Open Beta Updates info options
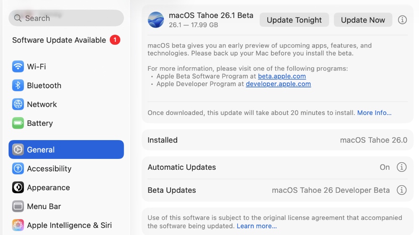This screenshot has width=419, height=235. click(401, 190)
